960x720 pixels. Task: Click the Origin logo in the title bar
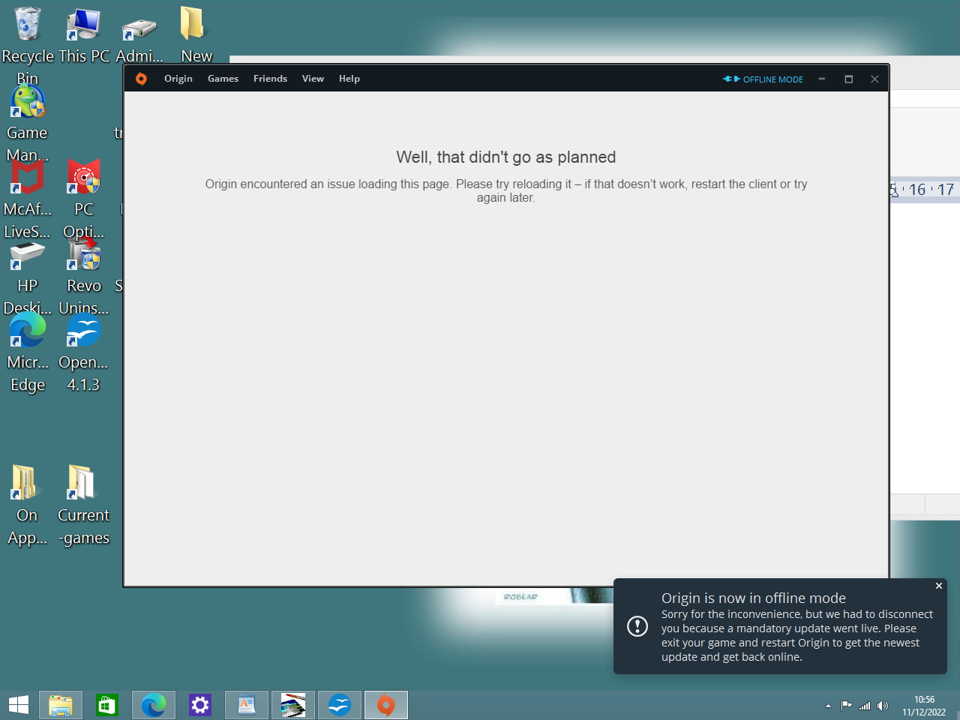click(141, 79)
